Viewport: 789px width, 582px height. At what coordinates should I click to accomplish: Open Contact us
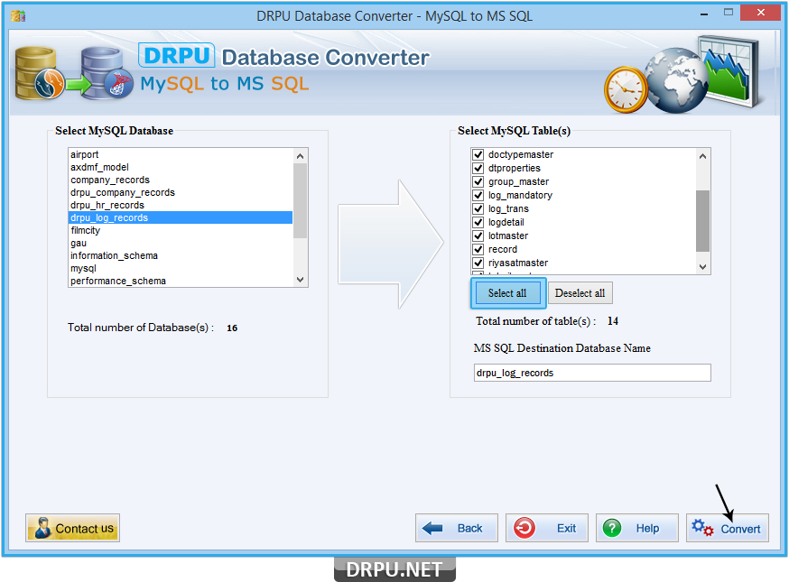[72, 528]
